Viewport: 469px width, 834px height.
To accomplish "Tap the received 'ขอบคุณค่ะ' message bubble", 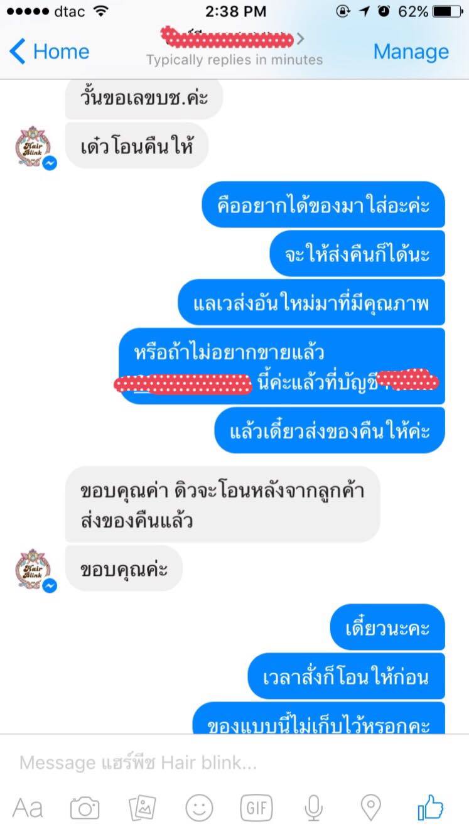I will [x=124, y=568].
